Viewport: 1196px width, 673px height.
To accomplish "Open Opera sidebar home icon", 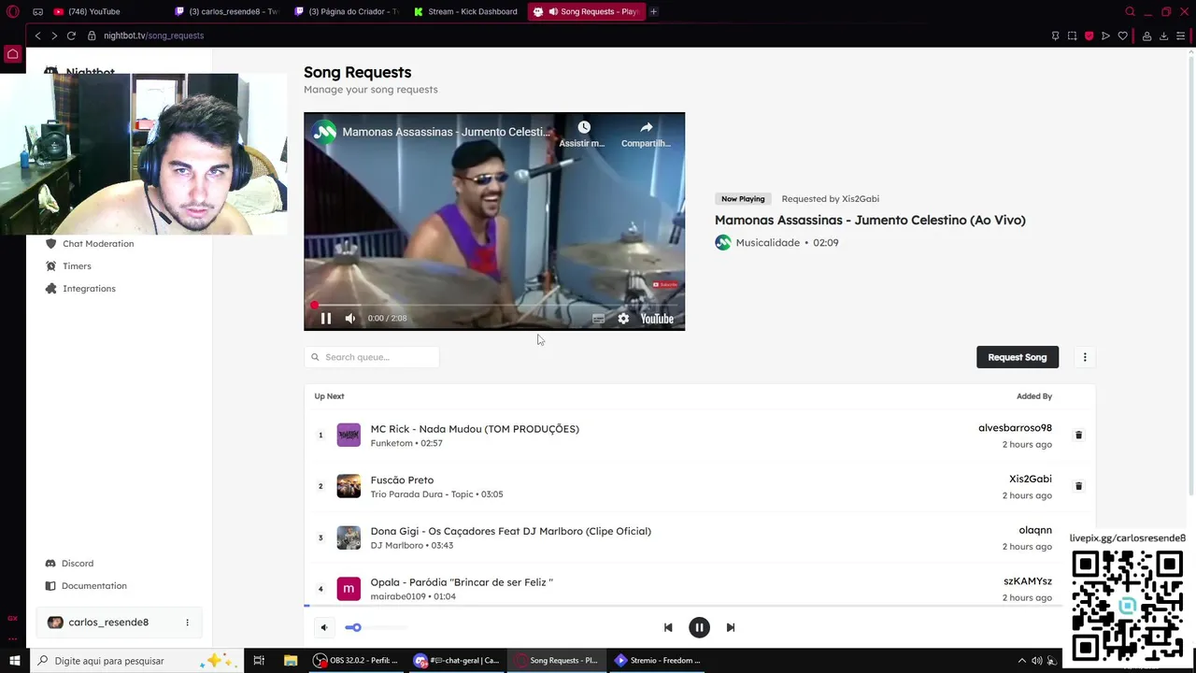I will 13,54.
